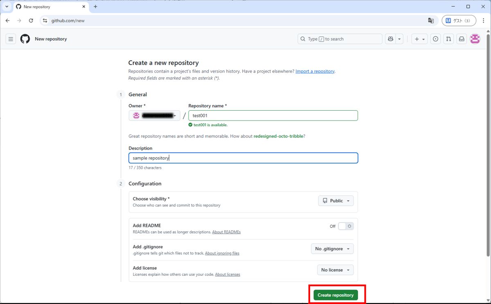Toggle the Add README switch on
The image size is (491, 304).
(x=346, y=226)
